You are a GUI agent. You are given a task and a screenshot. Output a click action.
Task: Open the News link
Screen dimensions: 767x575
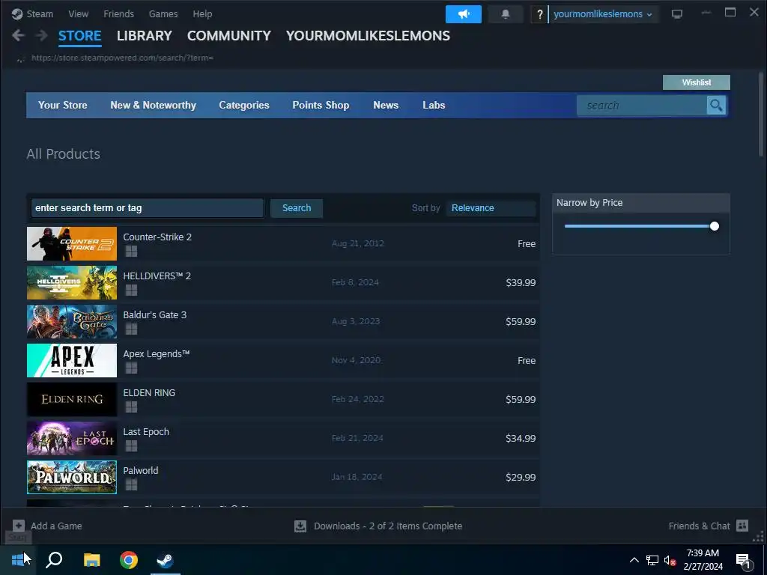coord(386,105)
